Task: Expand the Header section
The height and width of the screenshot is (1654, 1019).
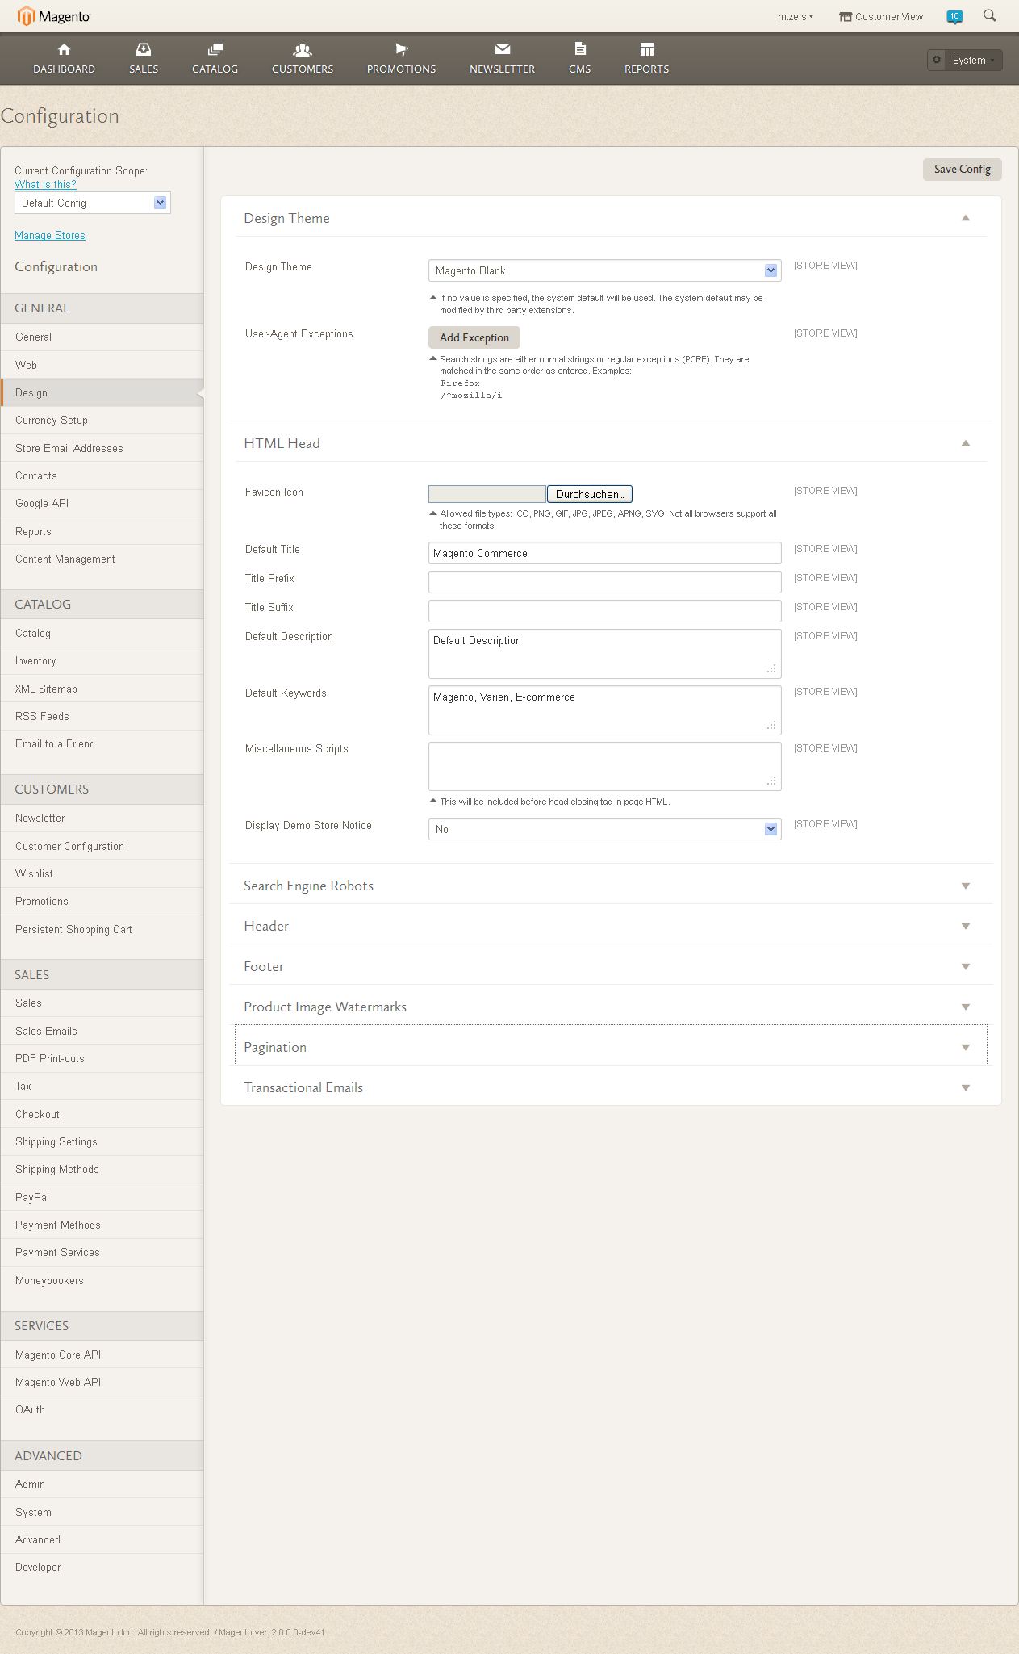Action: click(966, 926)
